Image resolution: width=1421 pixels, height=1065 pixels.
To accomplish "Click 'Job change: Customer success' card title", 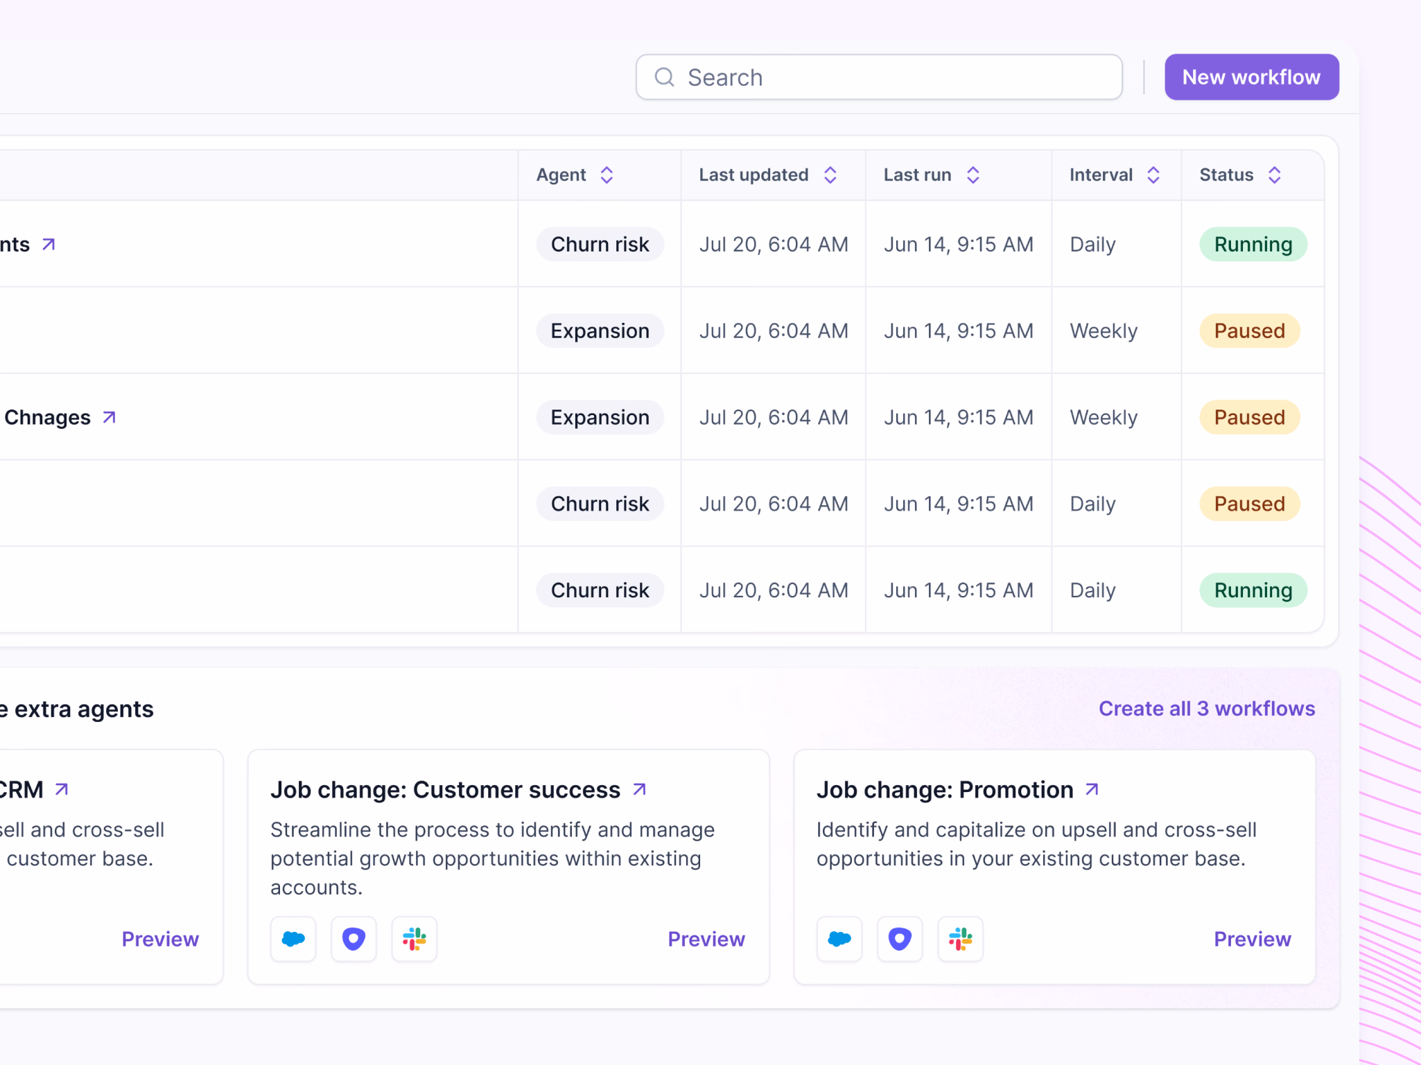I will 445,789.
